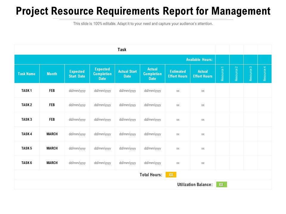Select the "Actual Completion Date" column header
This screenshot has width=286, height=214.
click(x=153, y=74)
